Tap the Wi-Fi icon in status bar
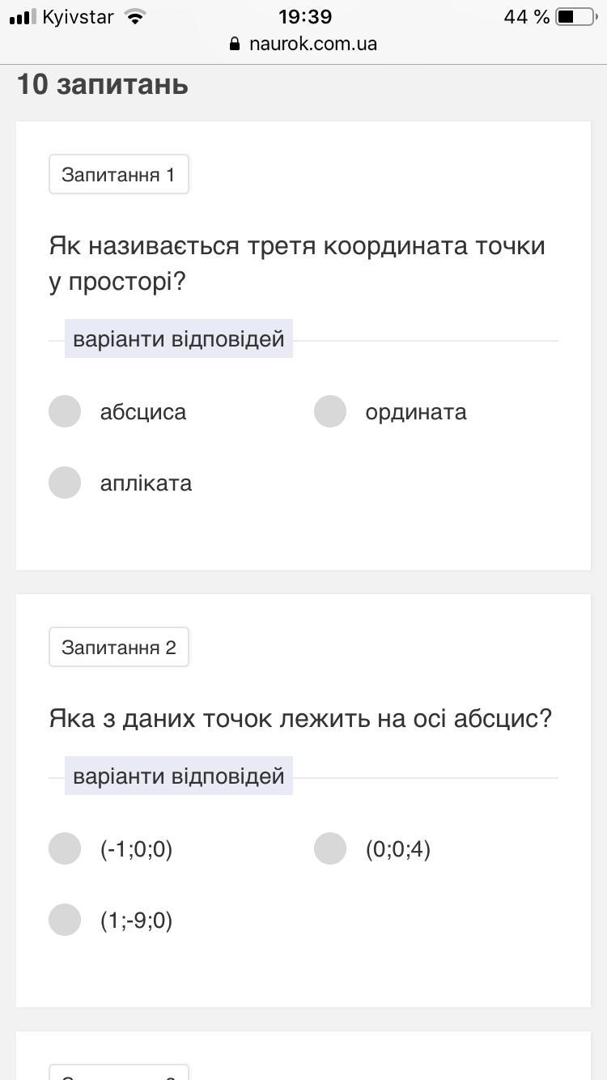This screenshot has height=1080, width=607. tap(136, 17)
